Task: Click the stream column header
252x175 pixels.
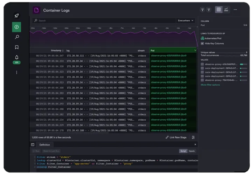Action: (x=141, y=51)
